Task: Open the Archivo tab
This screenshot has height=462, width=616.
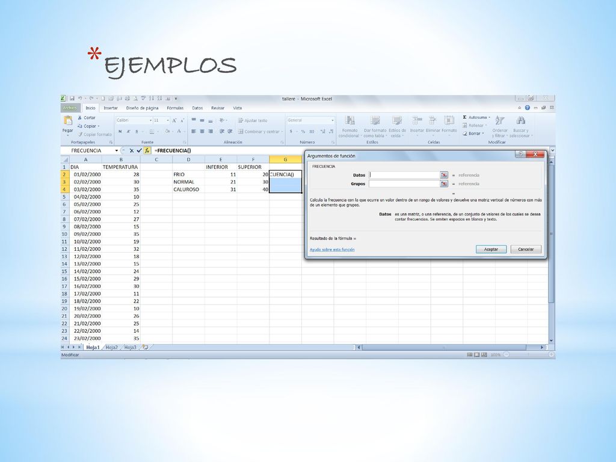Action: [x=70, y=108]
